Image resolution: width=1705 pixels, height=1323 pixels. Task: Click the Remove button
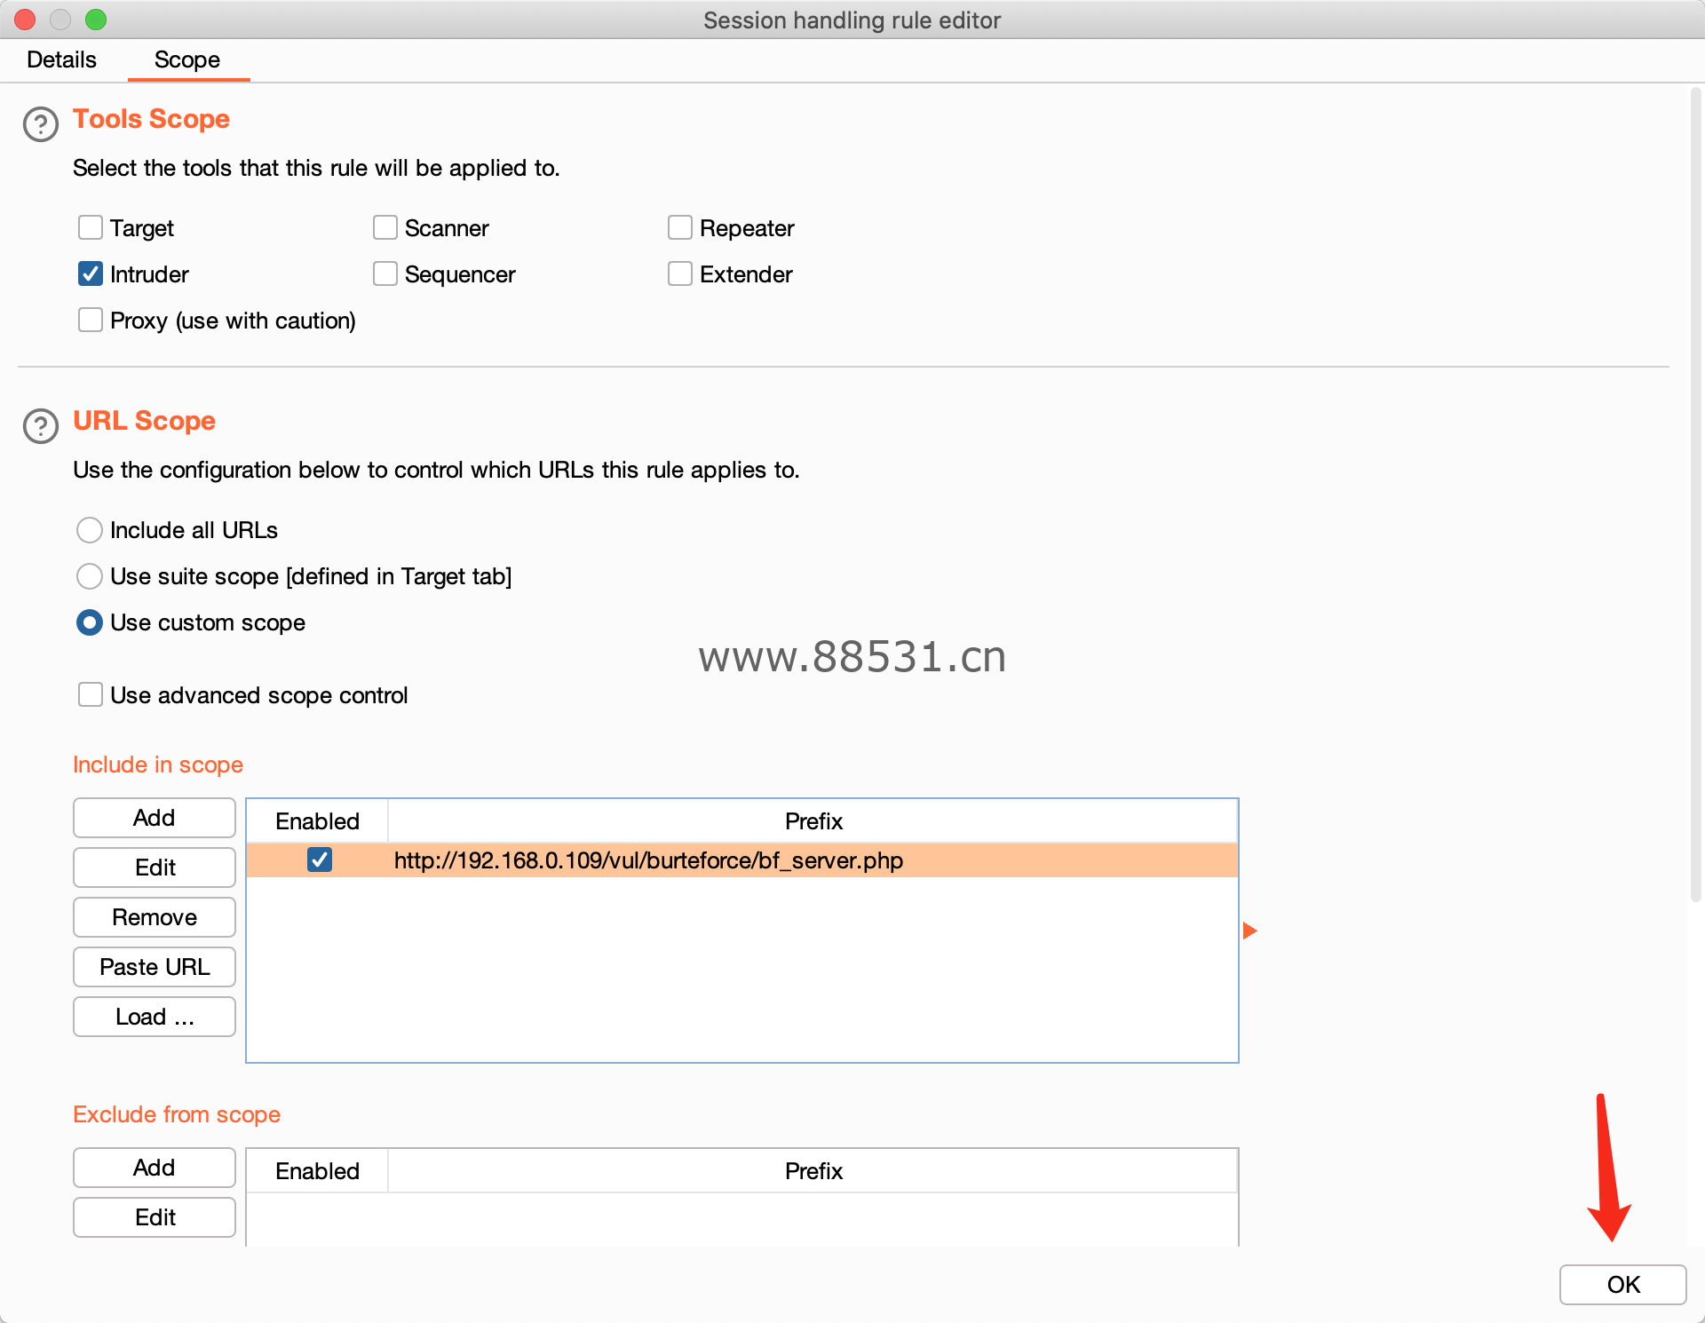point(155,917)
